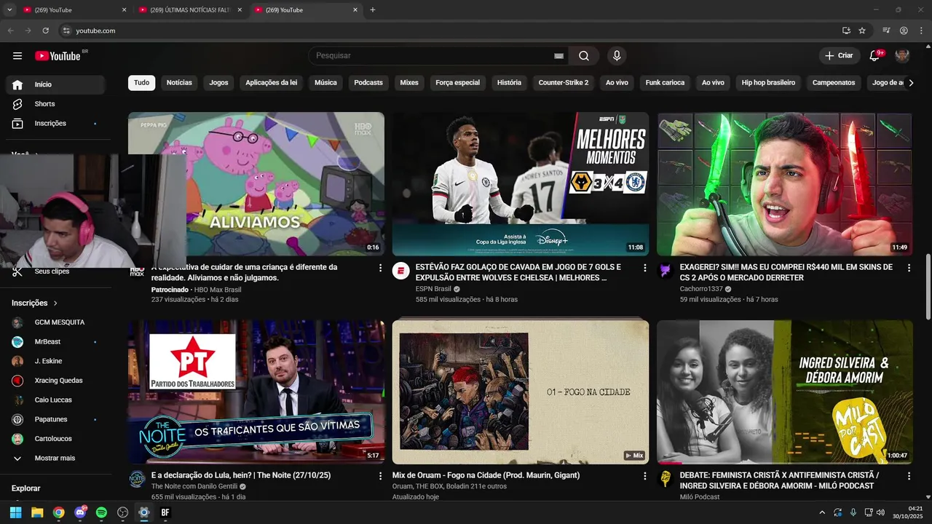932x524 pixels.
Task: Open the account avatar menu
Action: (x=902, y=56)
